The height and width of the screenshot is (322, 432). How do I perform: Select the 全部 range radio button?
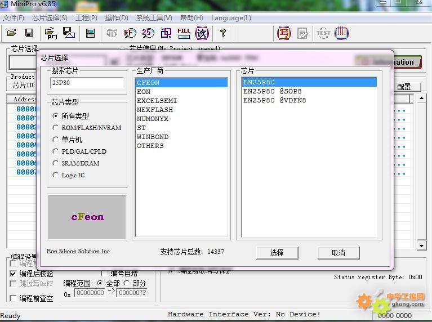coord(100,283)
